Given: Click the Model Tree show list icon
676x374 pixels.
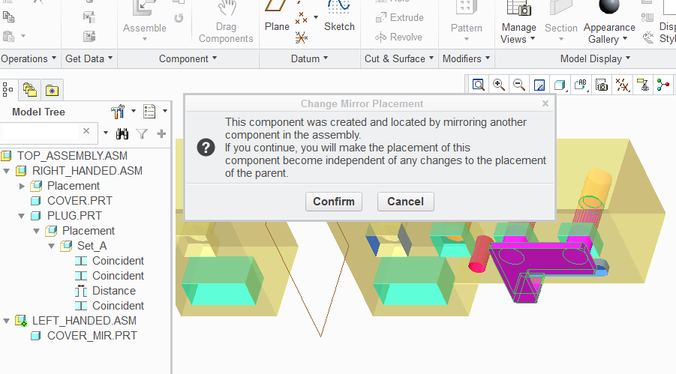Looking at the screenshot, I should pos(149,111).
